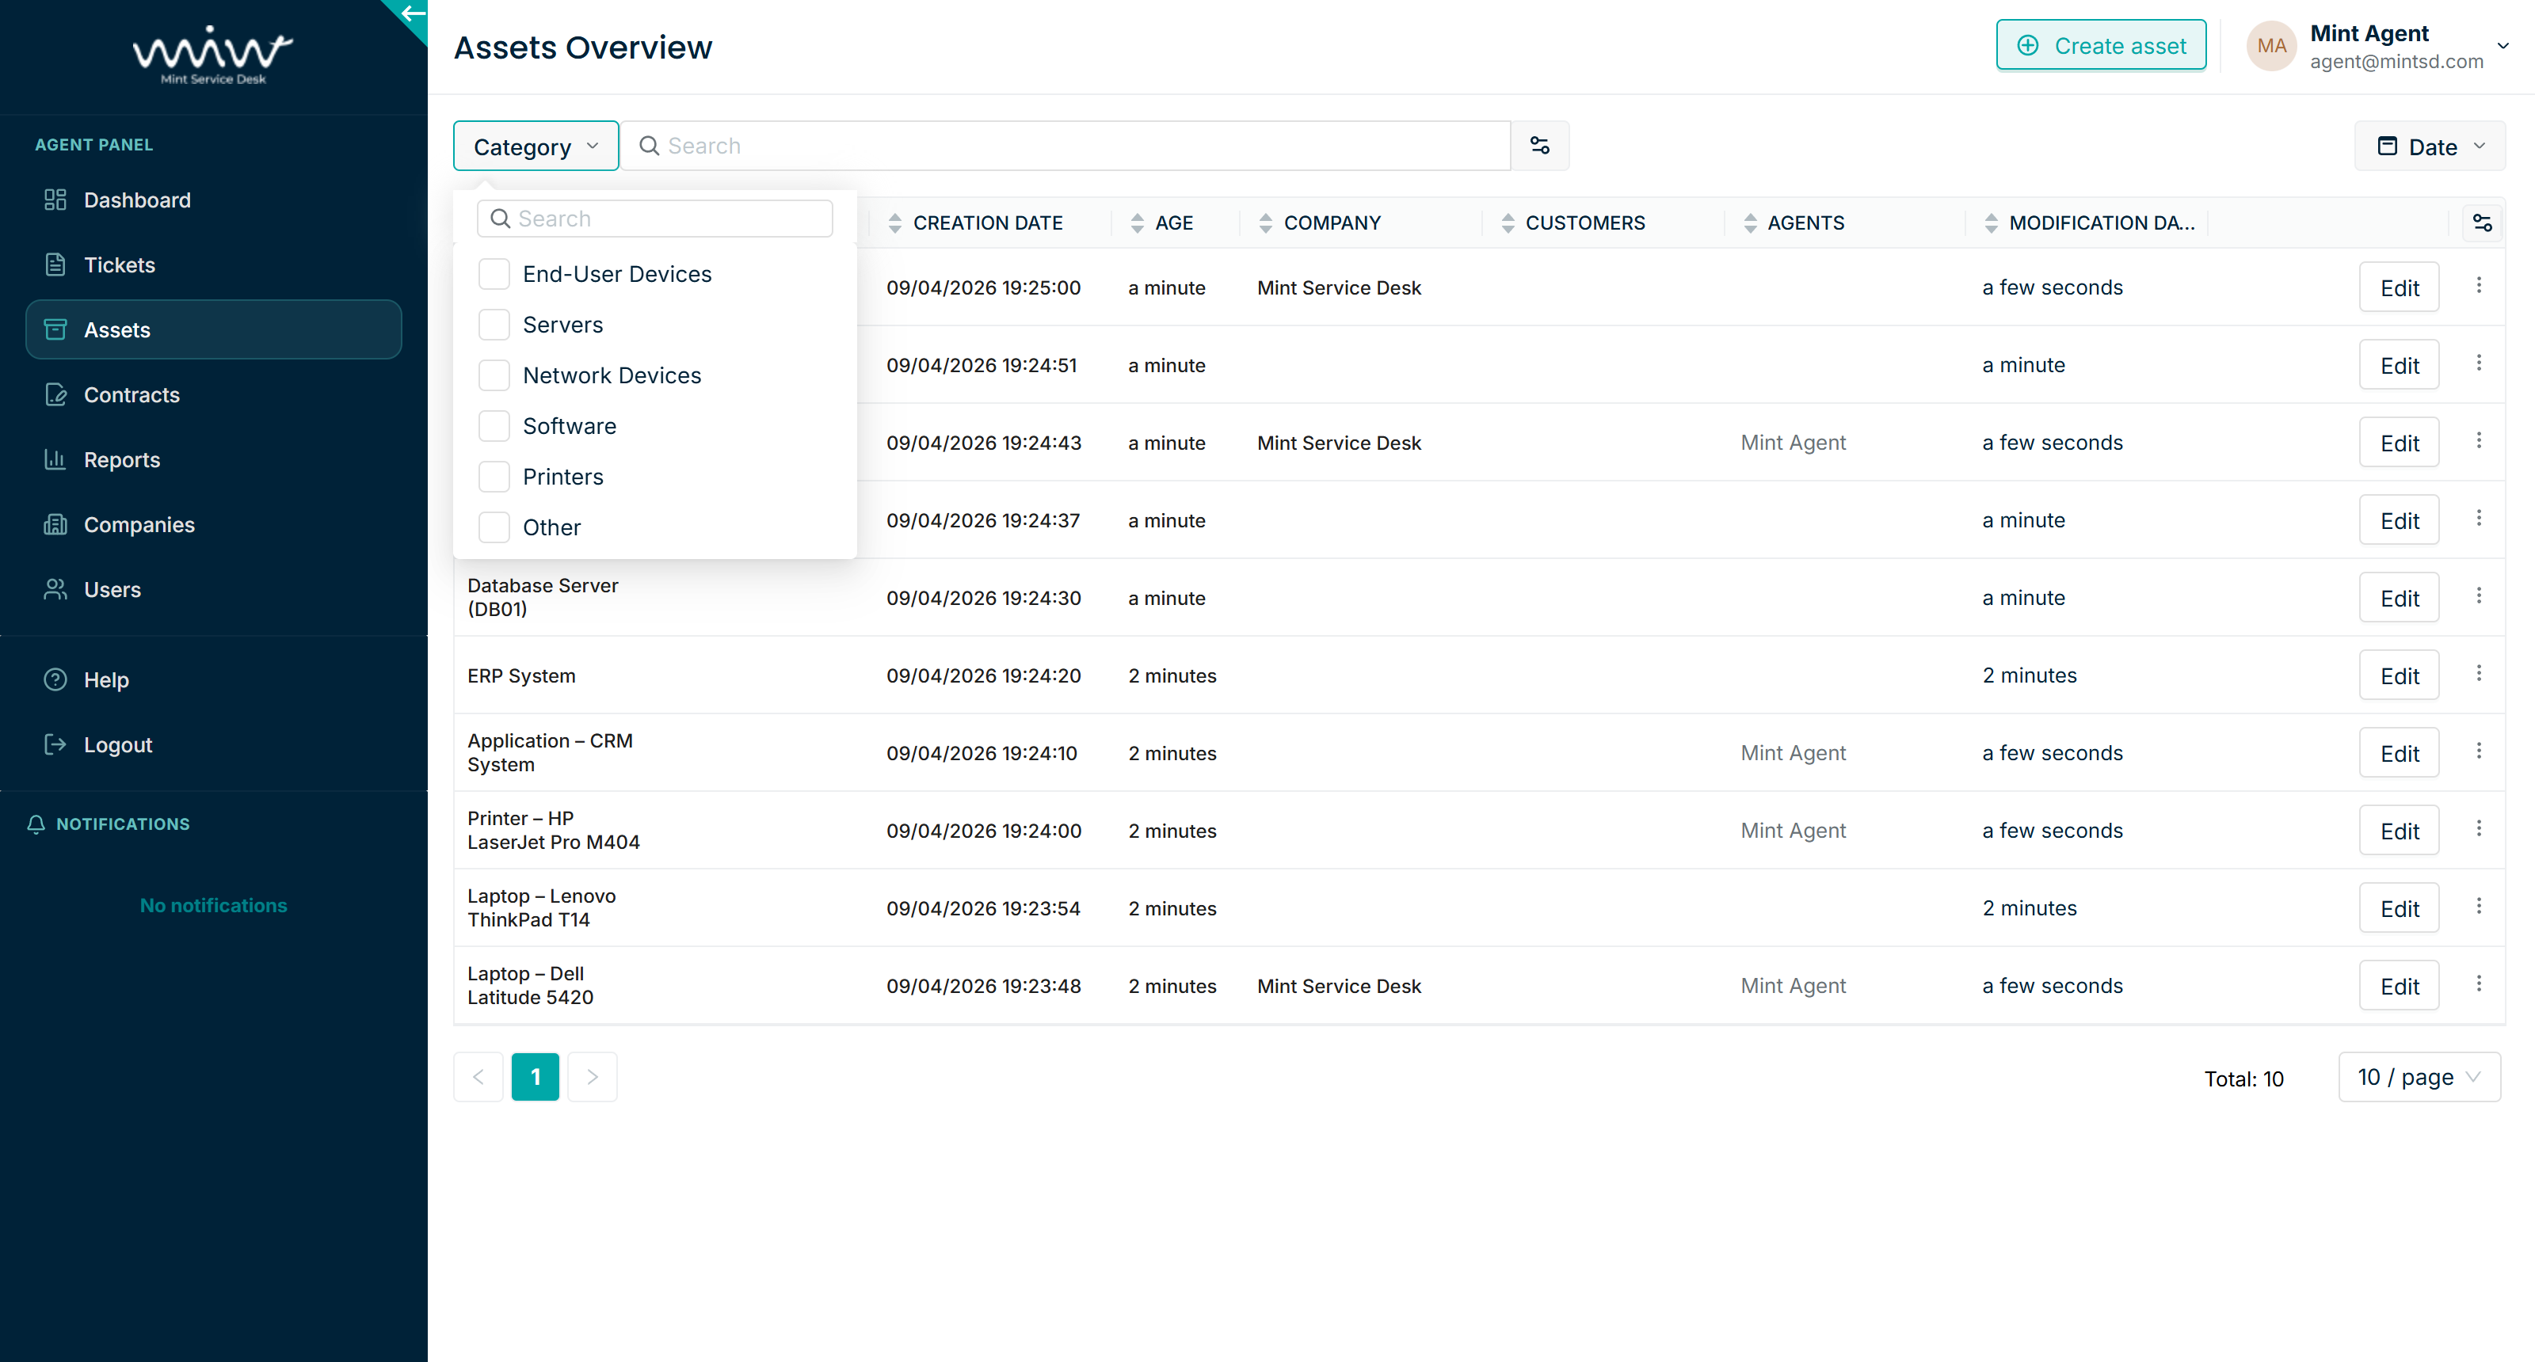The width and height of the screenshot is (2535, 1362).
Task: Click three-dot menu for ERP System row
Action: pos(2478,674)
